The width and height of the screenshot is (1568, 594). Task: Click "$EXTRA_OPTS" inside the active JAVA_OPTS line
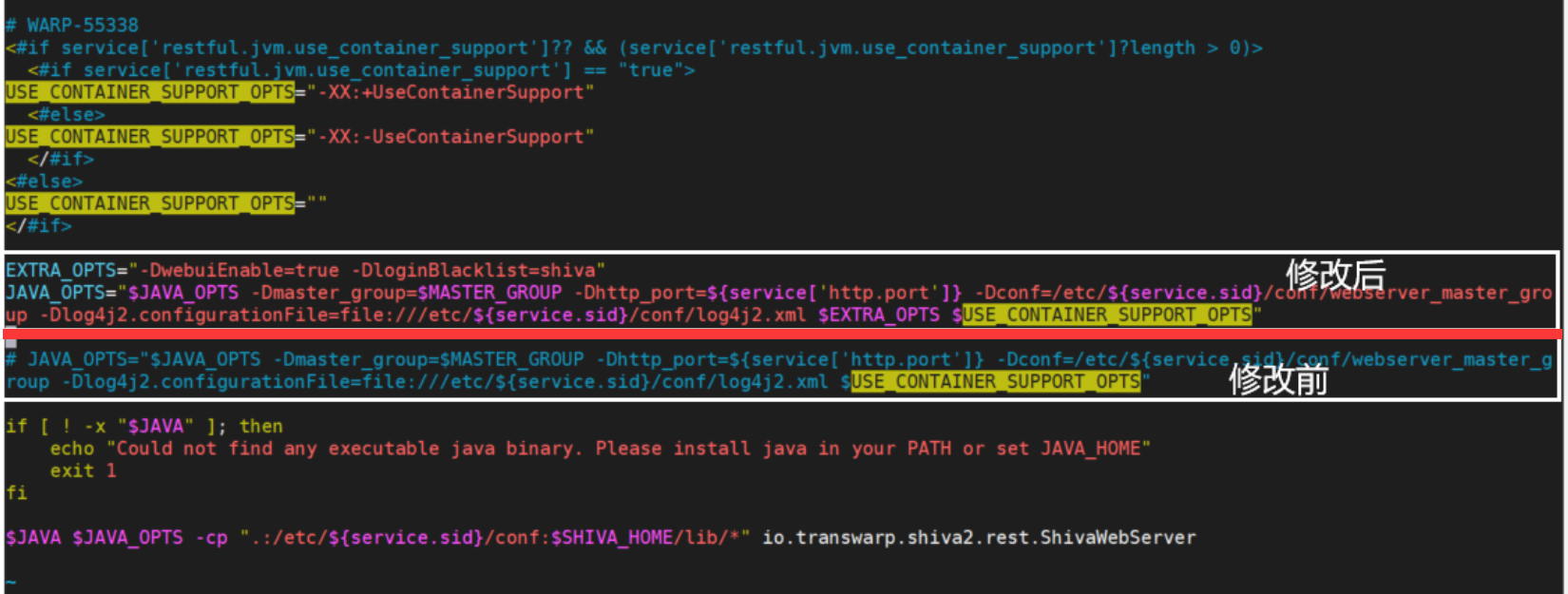878,315
